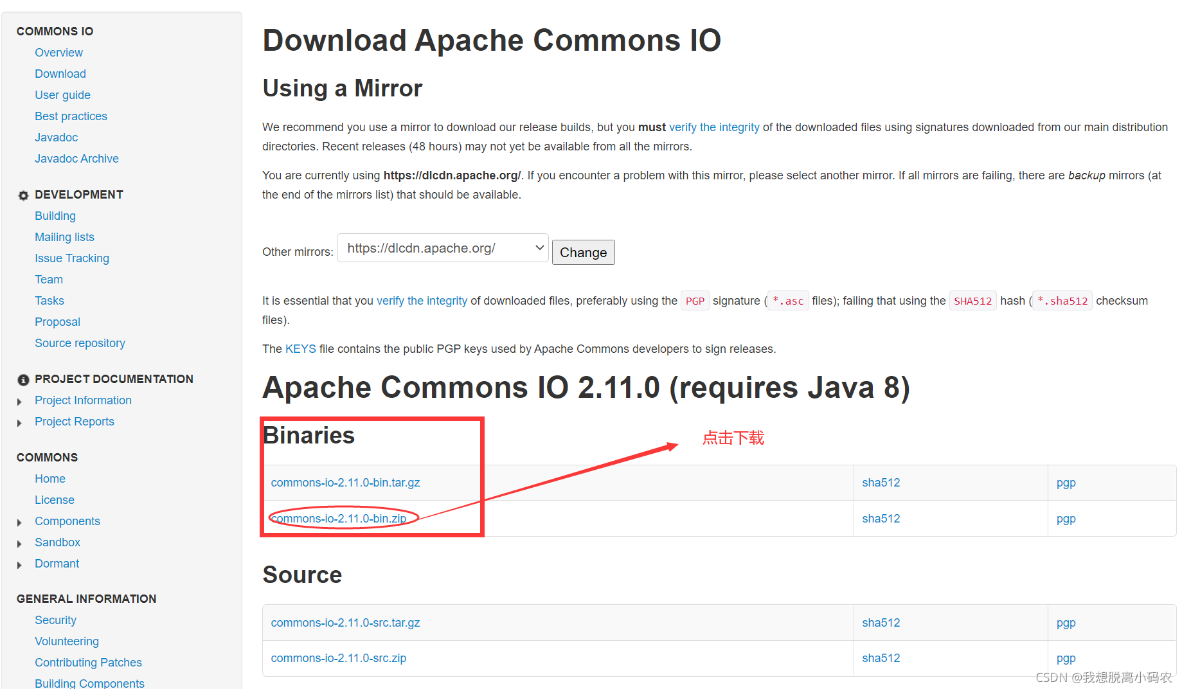
Task: Open the Proposal link
Action: pyautogui.click(x=57, y=322)
